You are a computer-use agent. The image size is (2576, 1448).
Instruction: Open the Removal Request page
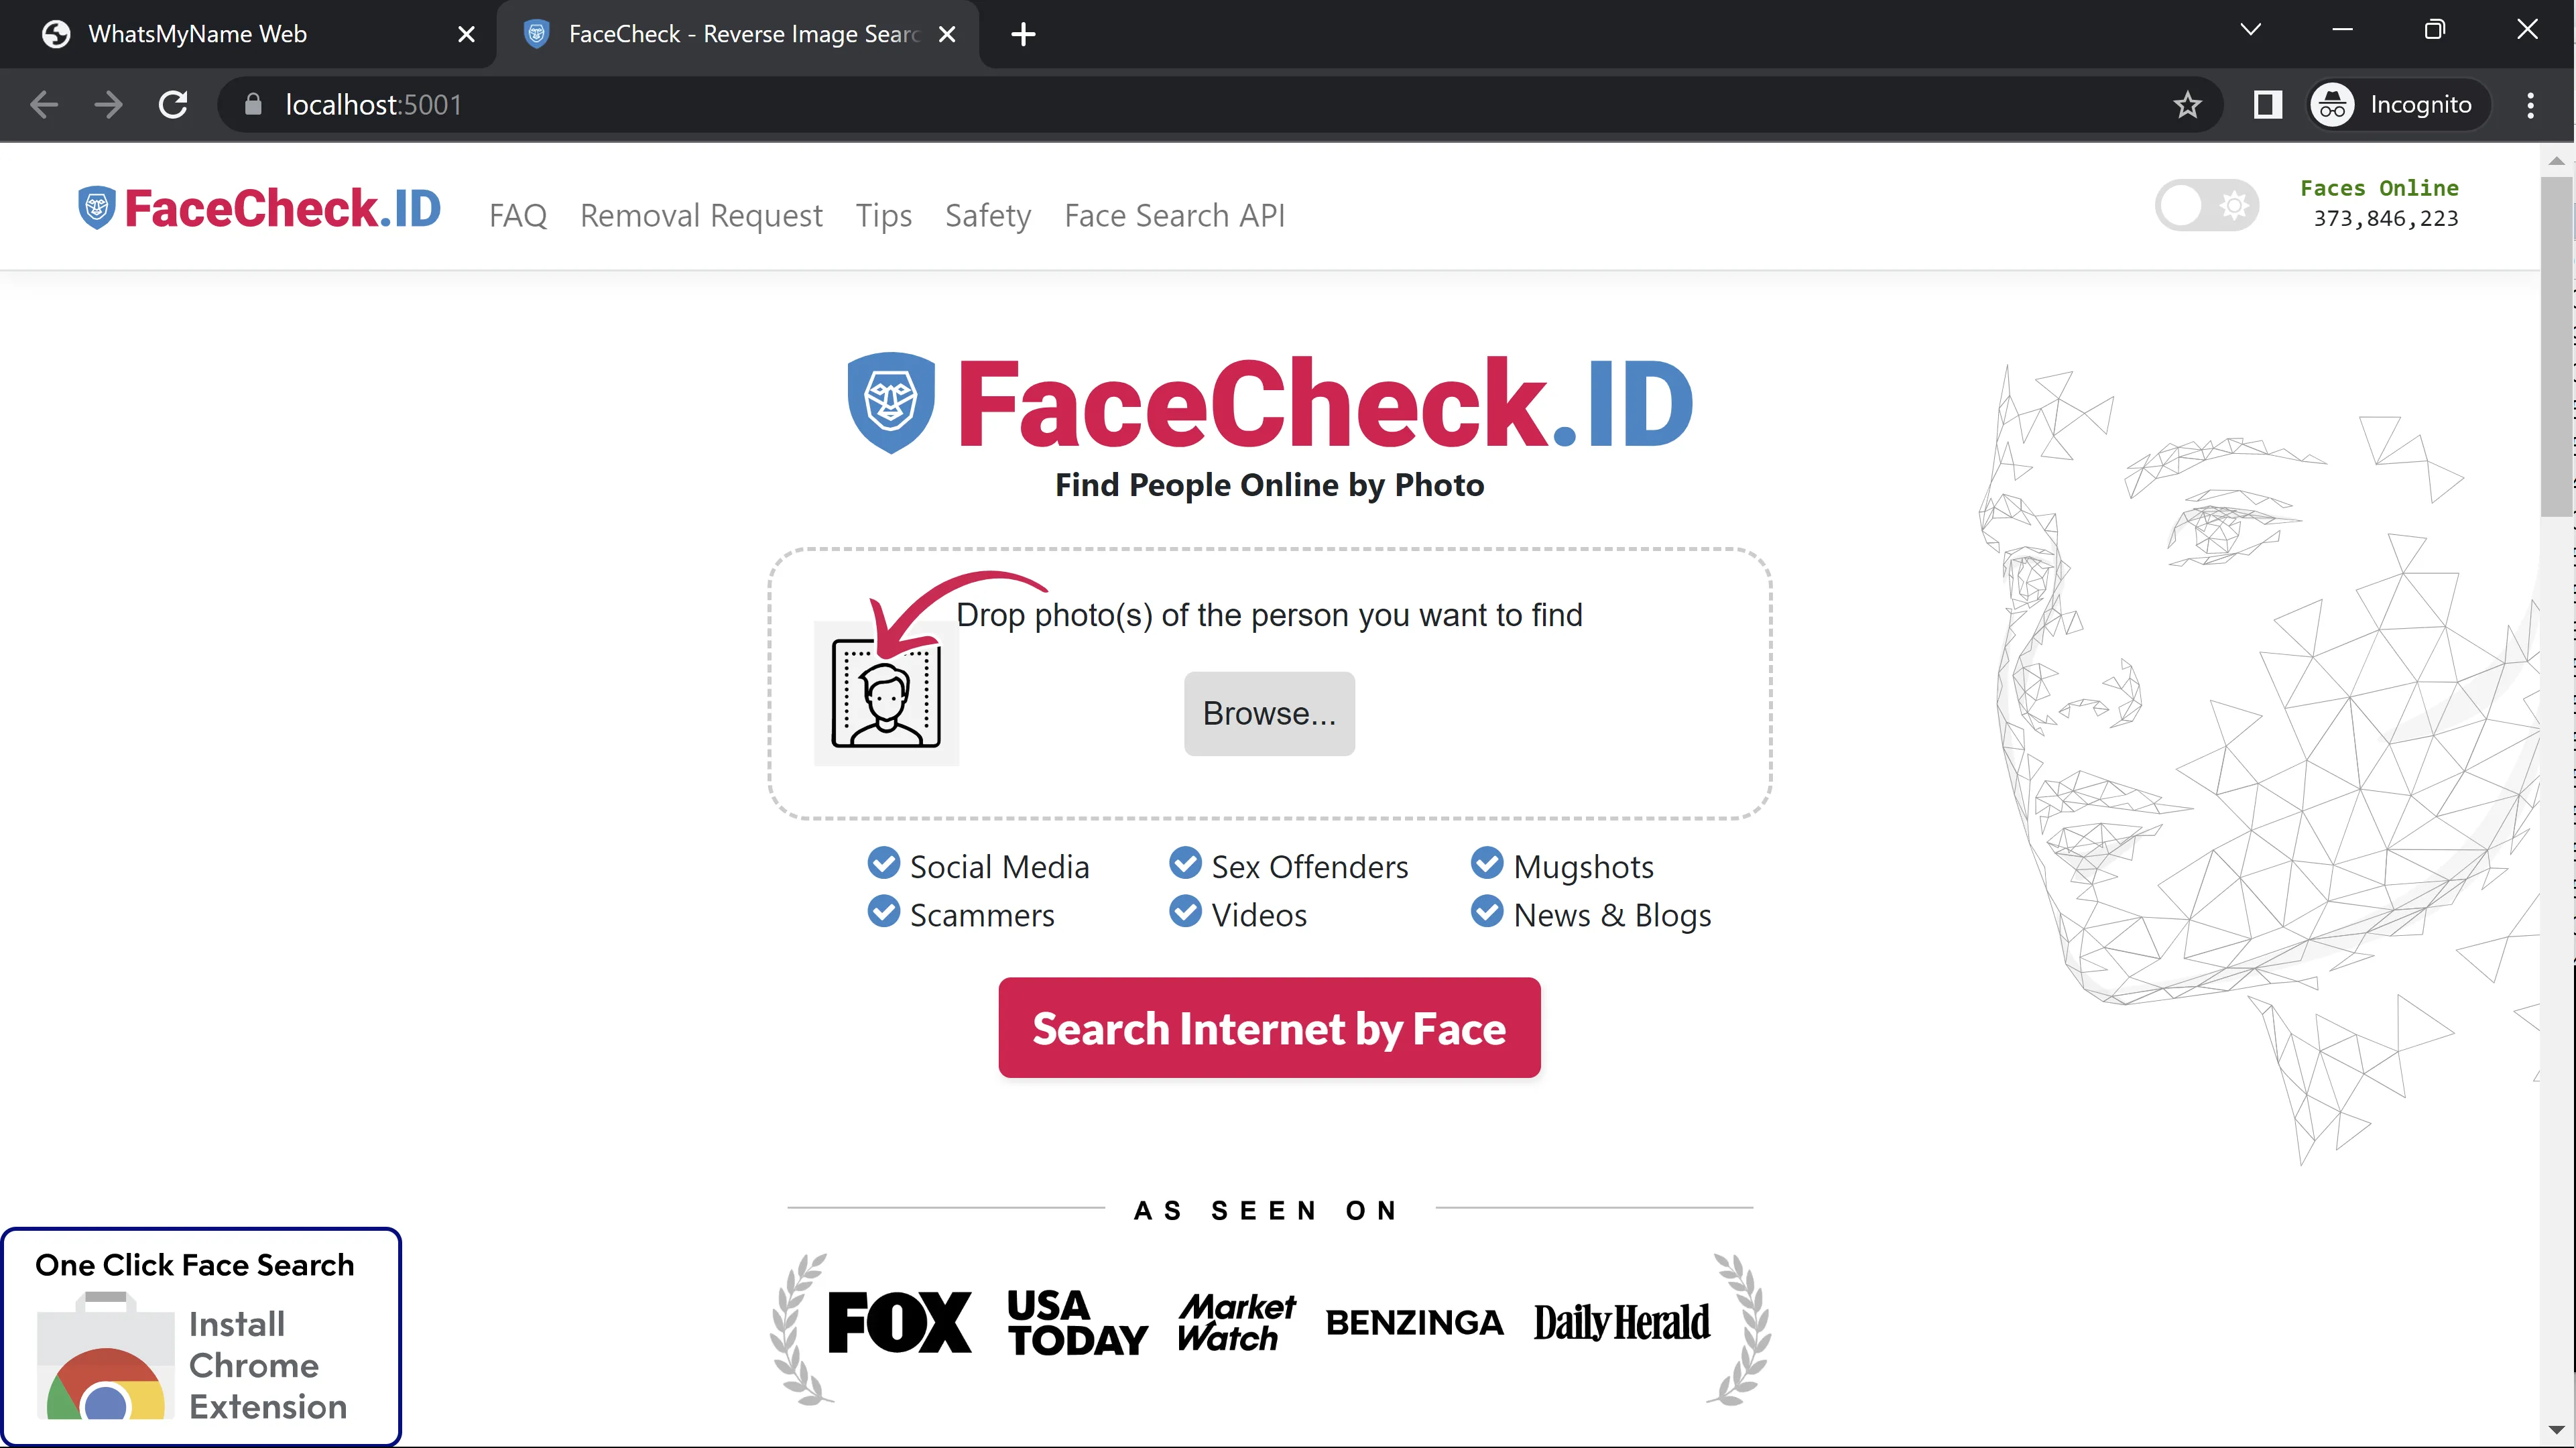[701, 215]
